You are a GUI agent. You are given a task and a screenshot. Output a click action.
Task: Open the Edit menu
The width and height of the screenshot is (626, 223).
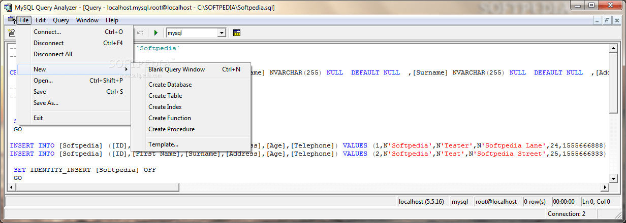pyautogui.click(x=41, y=20)
